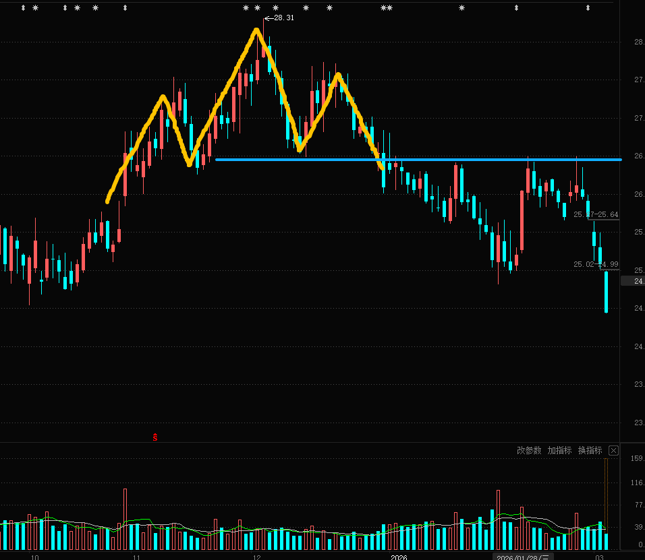Select the 28.31 high price label

click(x=283, y=18)
